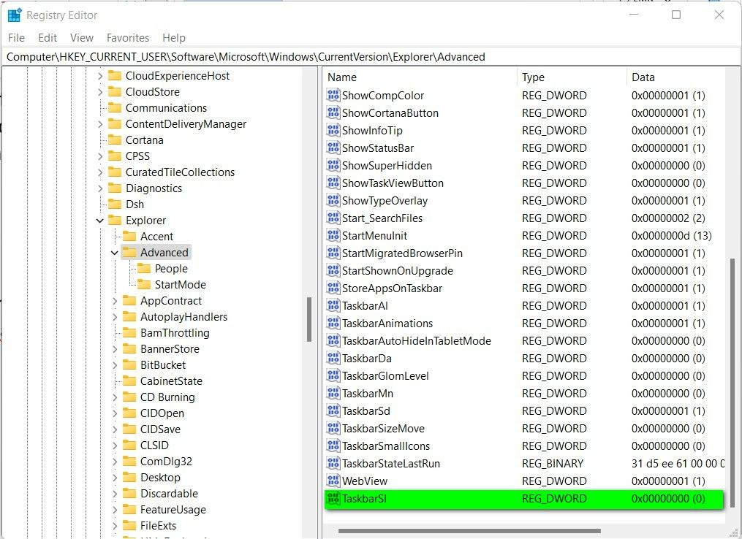Expand the CloudExperienceHost key

click(x=100, y=76)
